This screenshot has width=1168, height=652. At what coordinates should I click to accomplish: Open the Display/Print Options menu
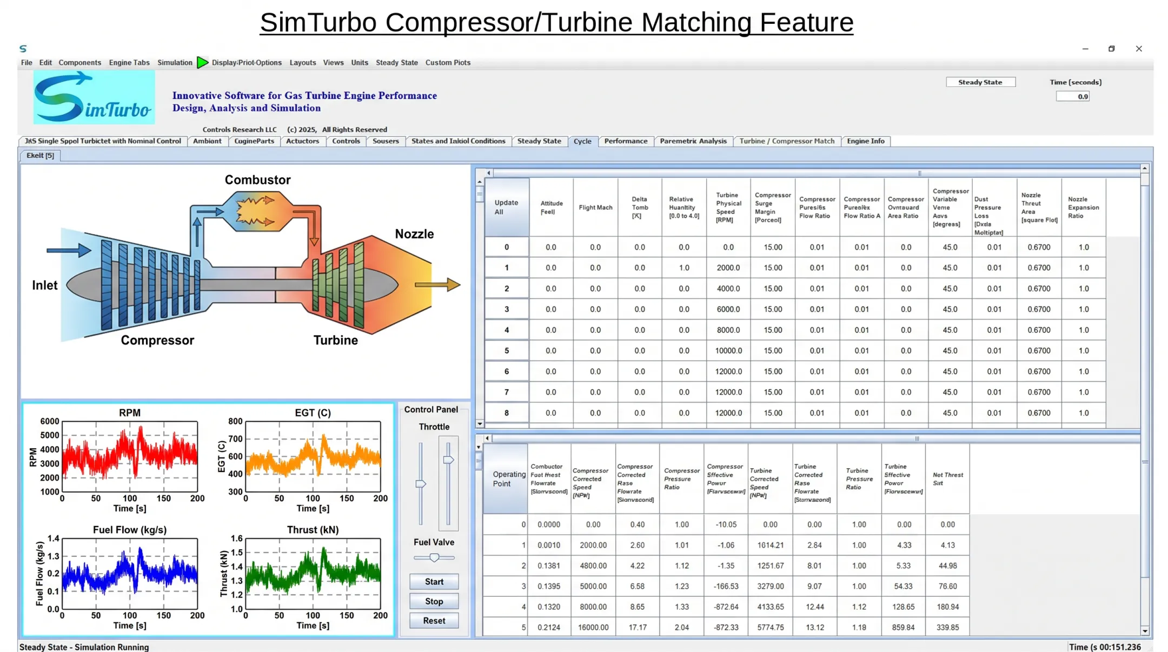tap(247, 63)
